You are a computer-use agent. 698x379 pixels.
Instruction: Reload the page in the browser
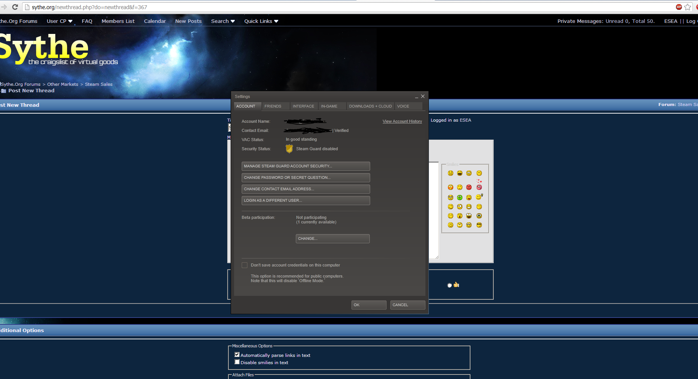coord(15,7)
